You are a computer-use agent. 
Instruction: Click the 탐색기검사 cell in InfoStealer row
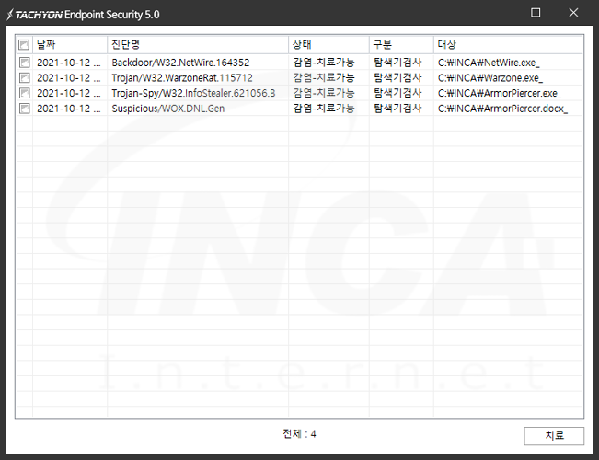tap(397, 93)
